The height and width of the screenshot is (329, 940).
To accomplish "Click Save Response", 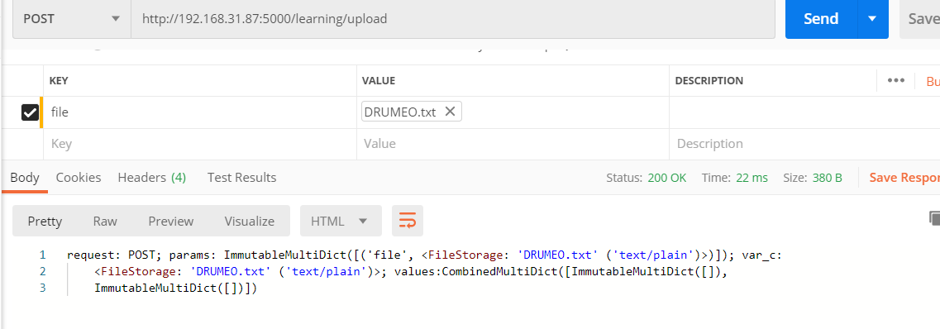I will pos(904,178).
